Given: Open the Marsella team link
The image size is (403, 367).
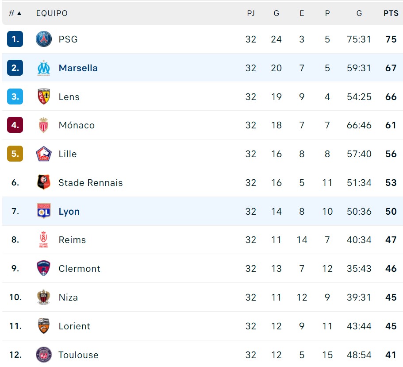Looking at the screenshot, I should pyautogui.click(x=78, y=68).
